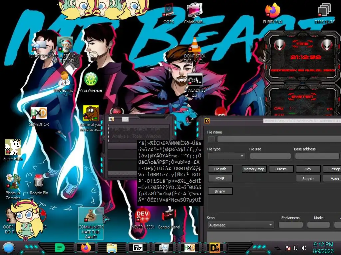
Task: Click the Endianness field
Action: [x=290, y=225]
